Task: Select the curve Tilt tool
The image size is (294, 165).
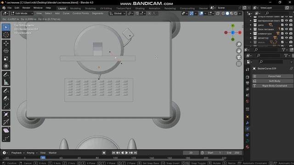Action: point(6,122)
